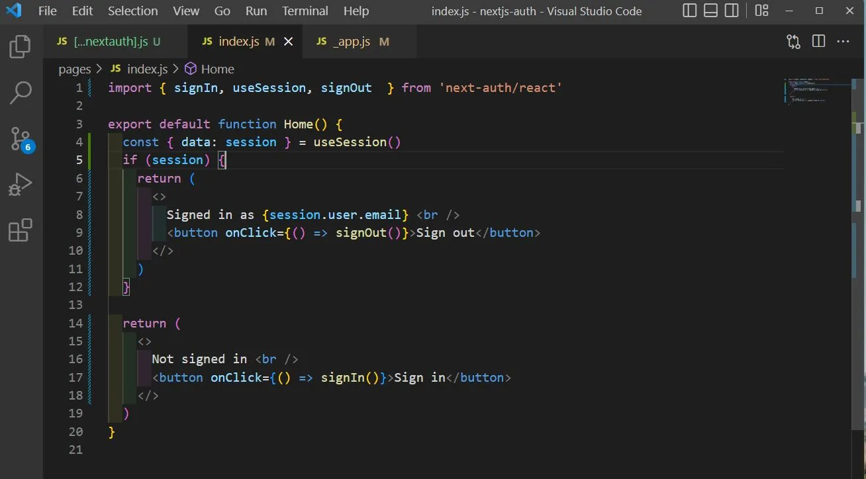
Task: Click the pages breadcrumb segment
Action: (74, 69)
